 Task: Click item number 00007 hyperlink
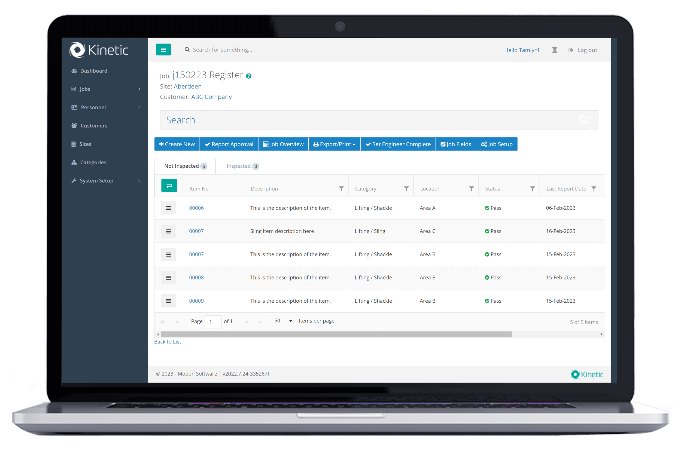[x=196, y=230]
